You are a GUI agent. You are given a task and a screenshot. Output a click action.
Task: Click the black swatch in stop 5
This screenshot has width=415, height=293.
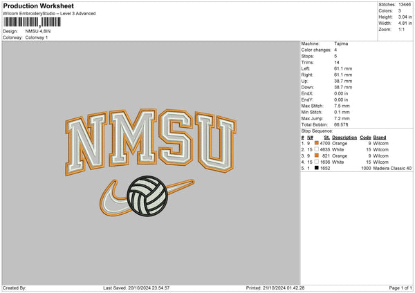click(x=316, y=168)
